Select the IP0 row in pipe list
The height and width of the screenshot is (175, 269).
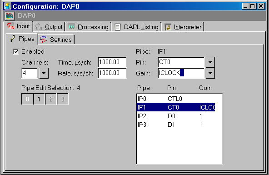point(176,99)
